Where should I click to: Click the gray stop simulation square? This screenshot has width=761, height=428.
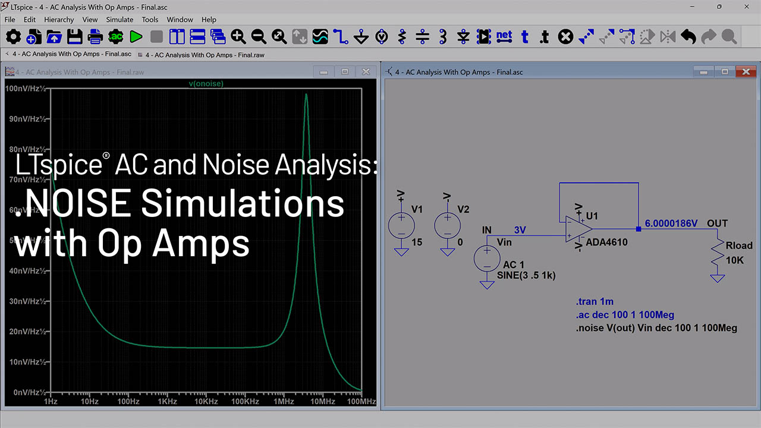tap(156, 37)
